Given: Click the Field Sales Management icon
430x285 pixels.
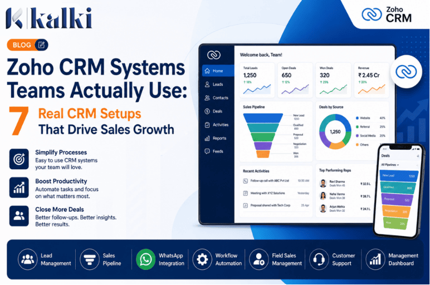Looking at the screenshot, I should pyautogui.click(x=258, y=259).
